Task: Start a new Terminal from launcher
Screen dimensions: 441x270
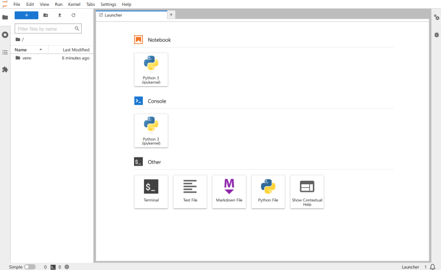Action: click(151, 192)
